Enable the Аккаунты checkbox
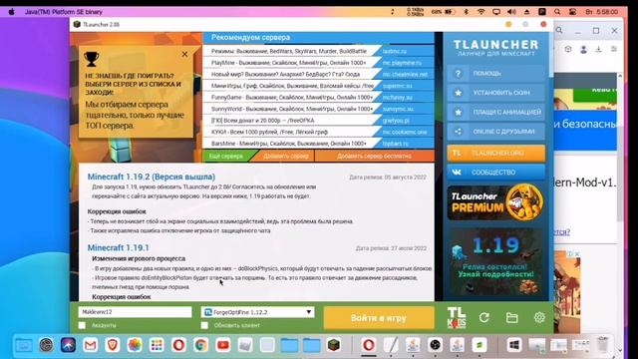 (82, 325)
